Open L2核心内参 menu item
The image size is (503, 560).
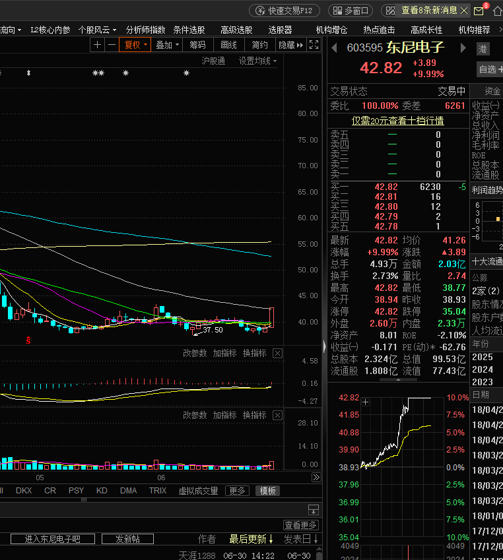click(50, 30)
